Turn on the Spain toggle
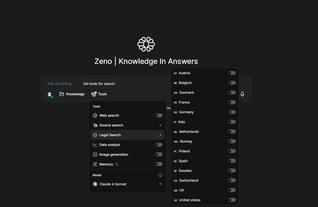The image size is (318, 207). (232, 161)
